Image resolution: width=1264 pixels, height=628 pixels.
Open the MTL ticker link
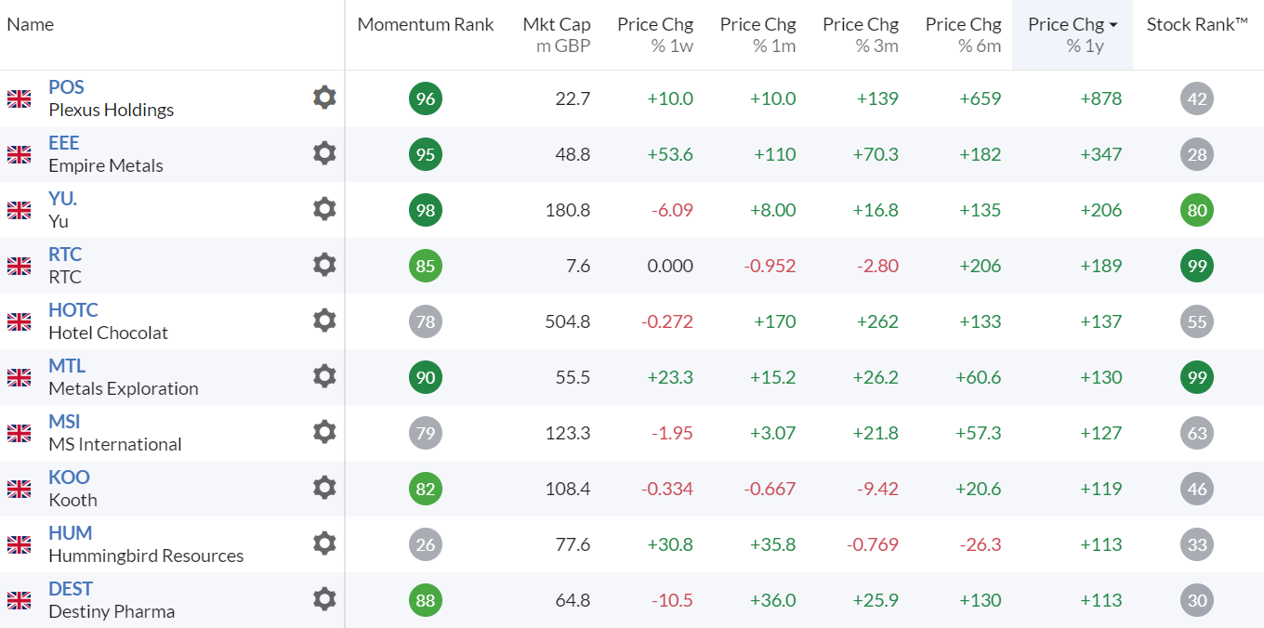[x=67, y=366]
